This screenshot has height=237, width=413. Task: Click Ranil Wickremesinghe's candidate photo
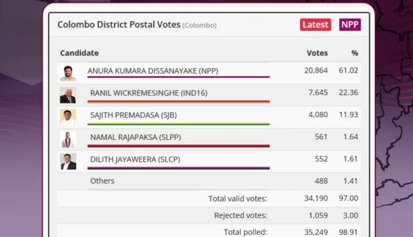[x=68, y=95]
